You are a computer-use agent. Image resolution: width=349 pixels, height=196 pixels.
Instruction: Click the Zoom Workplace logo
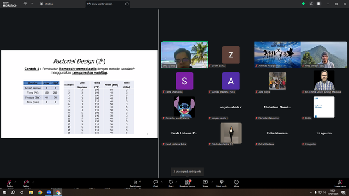(x=10, y=4)
